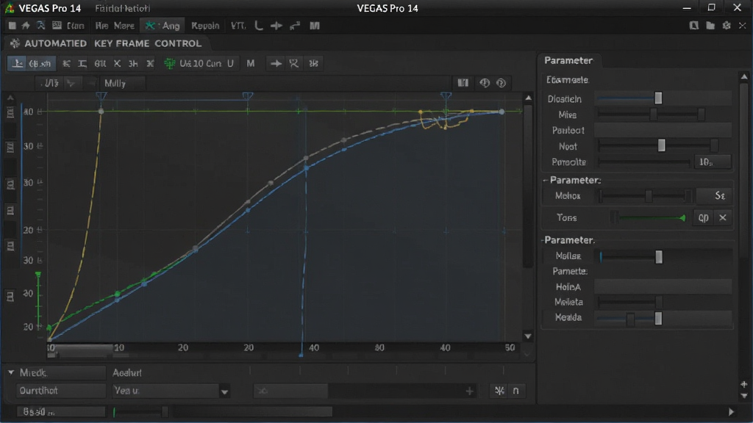This screenshot has width=753, height=423.
Task: Click the L-shaped curve icon in top toolbar
Action: coord(259,26)
